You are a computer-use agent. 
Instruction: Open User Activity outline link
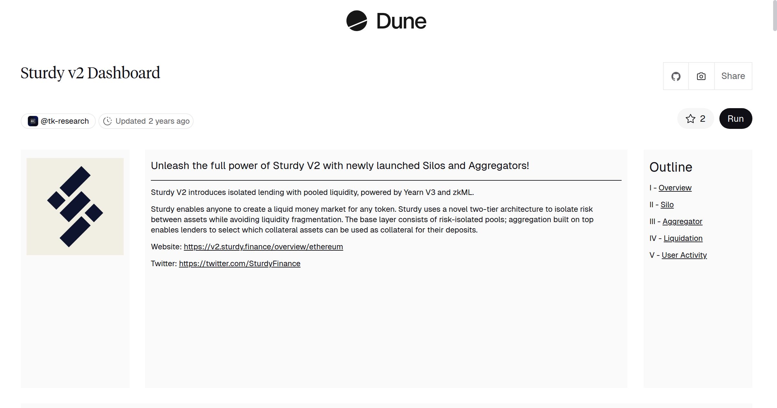684,255
